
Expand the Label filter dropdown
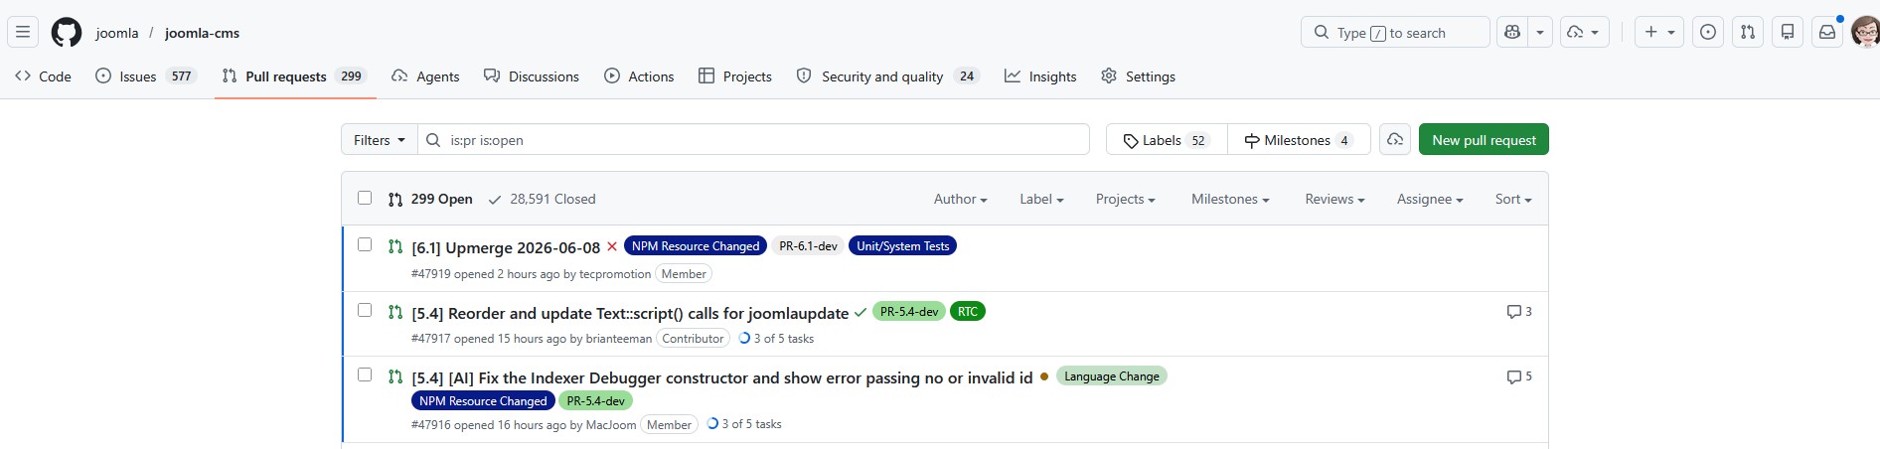(1041, 199)
